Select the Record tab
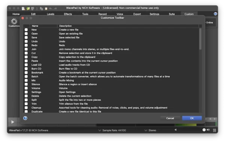Viewport: 225px width, 142px height. point(102,14)
